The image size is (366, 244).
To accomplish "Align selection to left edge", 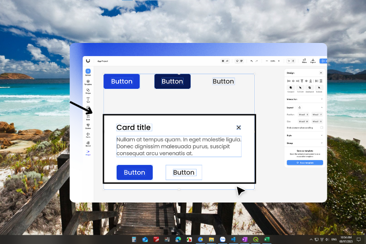I will tap(289, 81).
